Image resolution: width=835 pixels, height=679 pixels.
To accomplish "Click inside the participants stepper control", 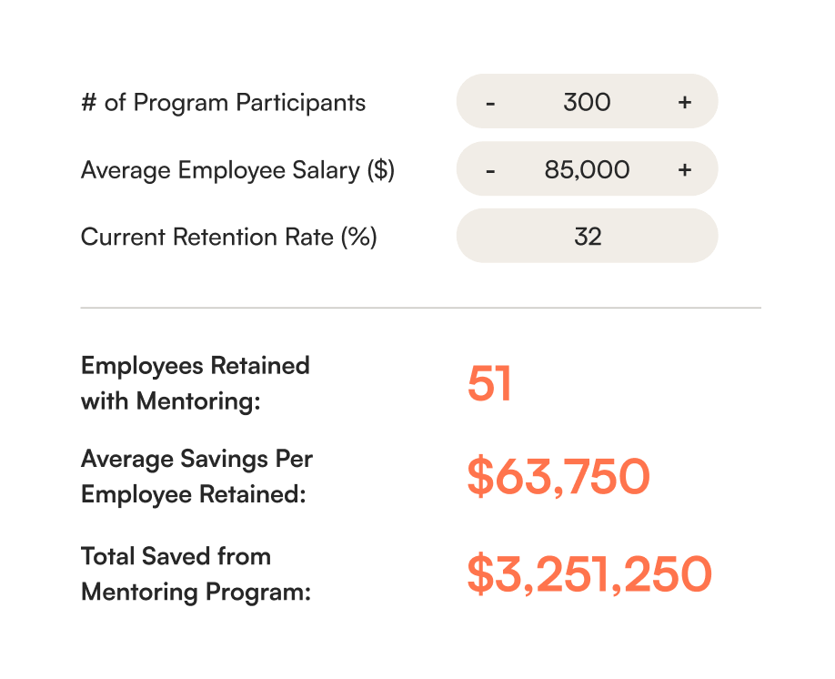I will coord(587,102).
